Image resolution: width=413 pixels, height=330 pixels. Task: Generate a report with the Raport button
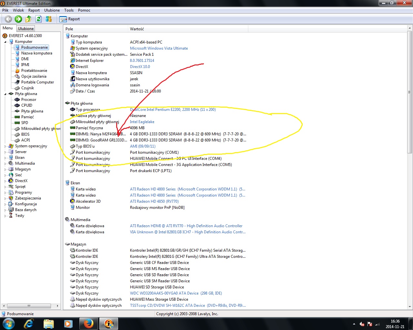click(70, 19)
